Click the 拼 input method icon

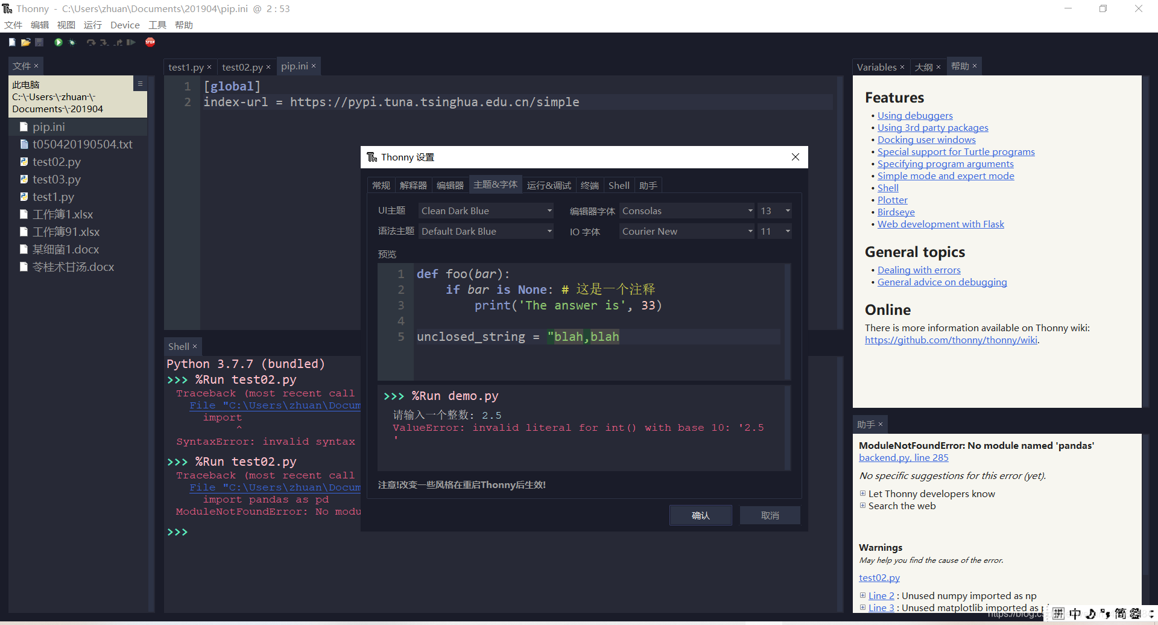(1058, 614)
